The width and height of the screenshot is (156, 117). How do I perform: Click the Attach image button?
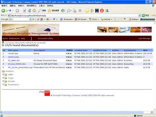click(x=124, y=30)
